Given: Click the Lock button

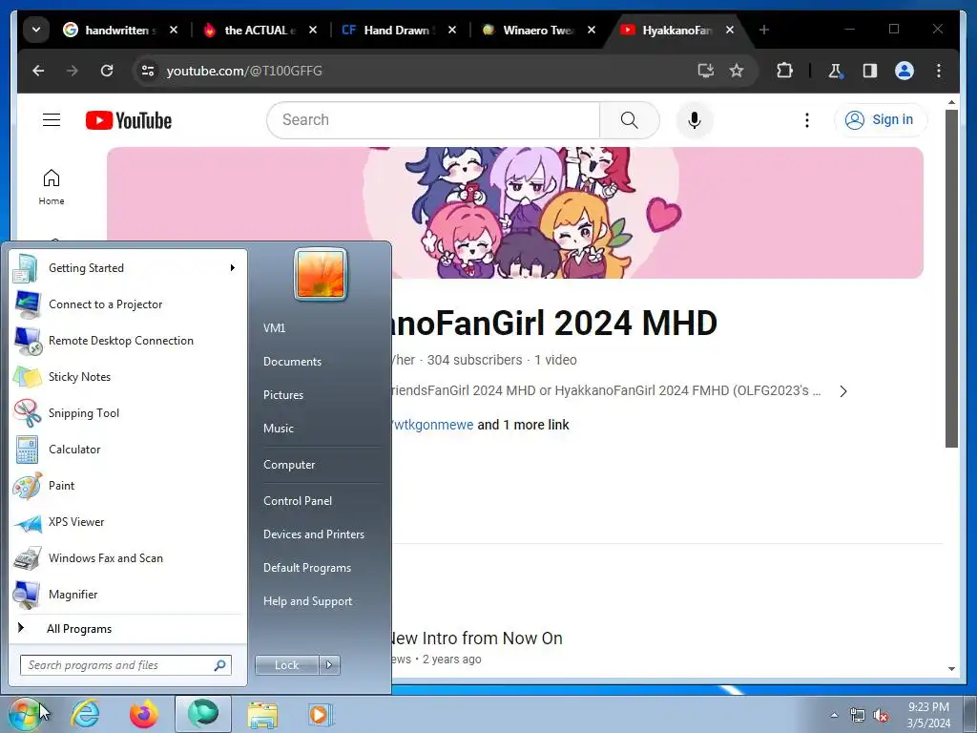Looking at the screenshot, I should [x=286, y=665].
